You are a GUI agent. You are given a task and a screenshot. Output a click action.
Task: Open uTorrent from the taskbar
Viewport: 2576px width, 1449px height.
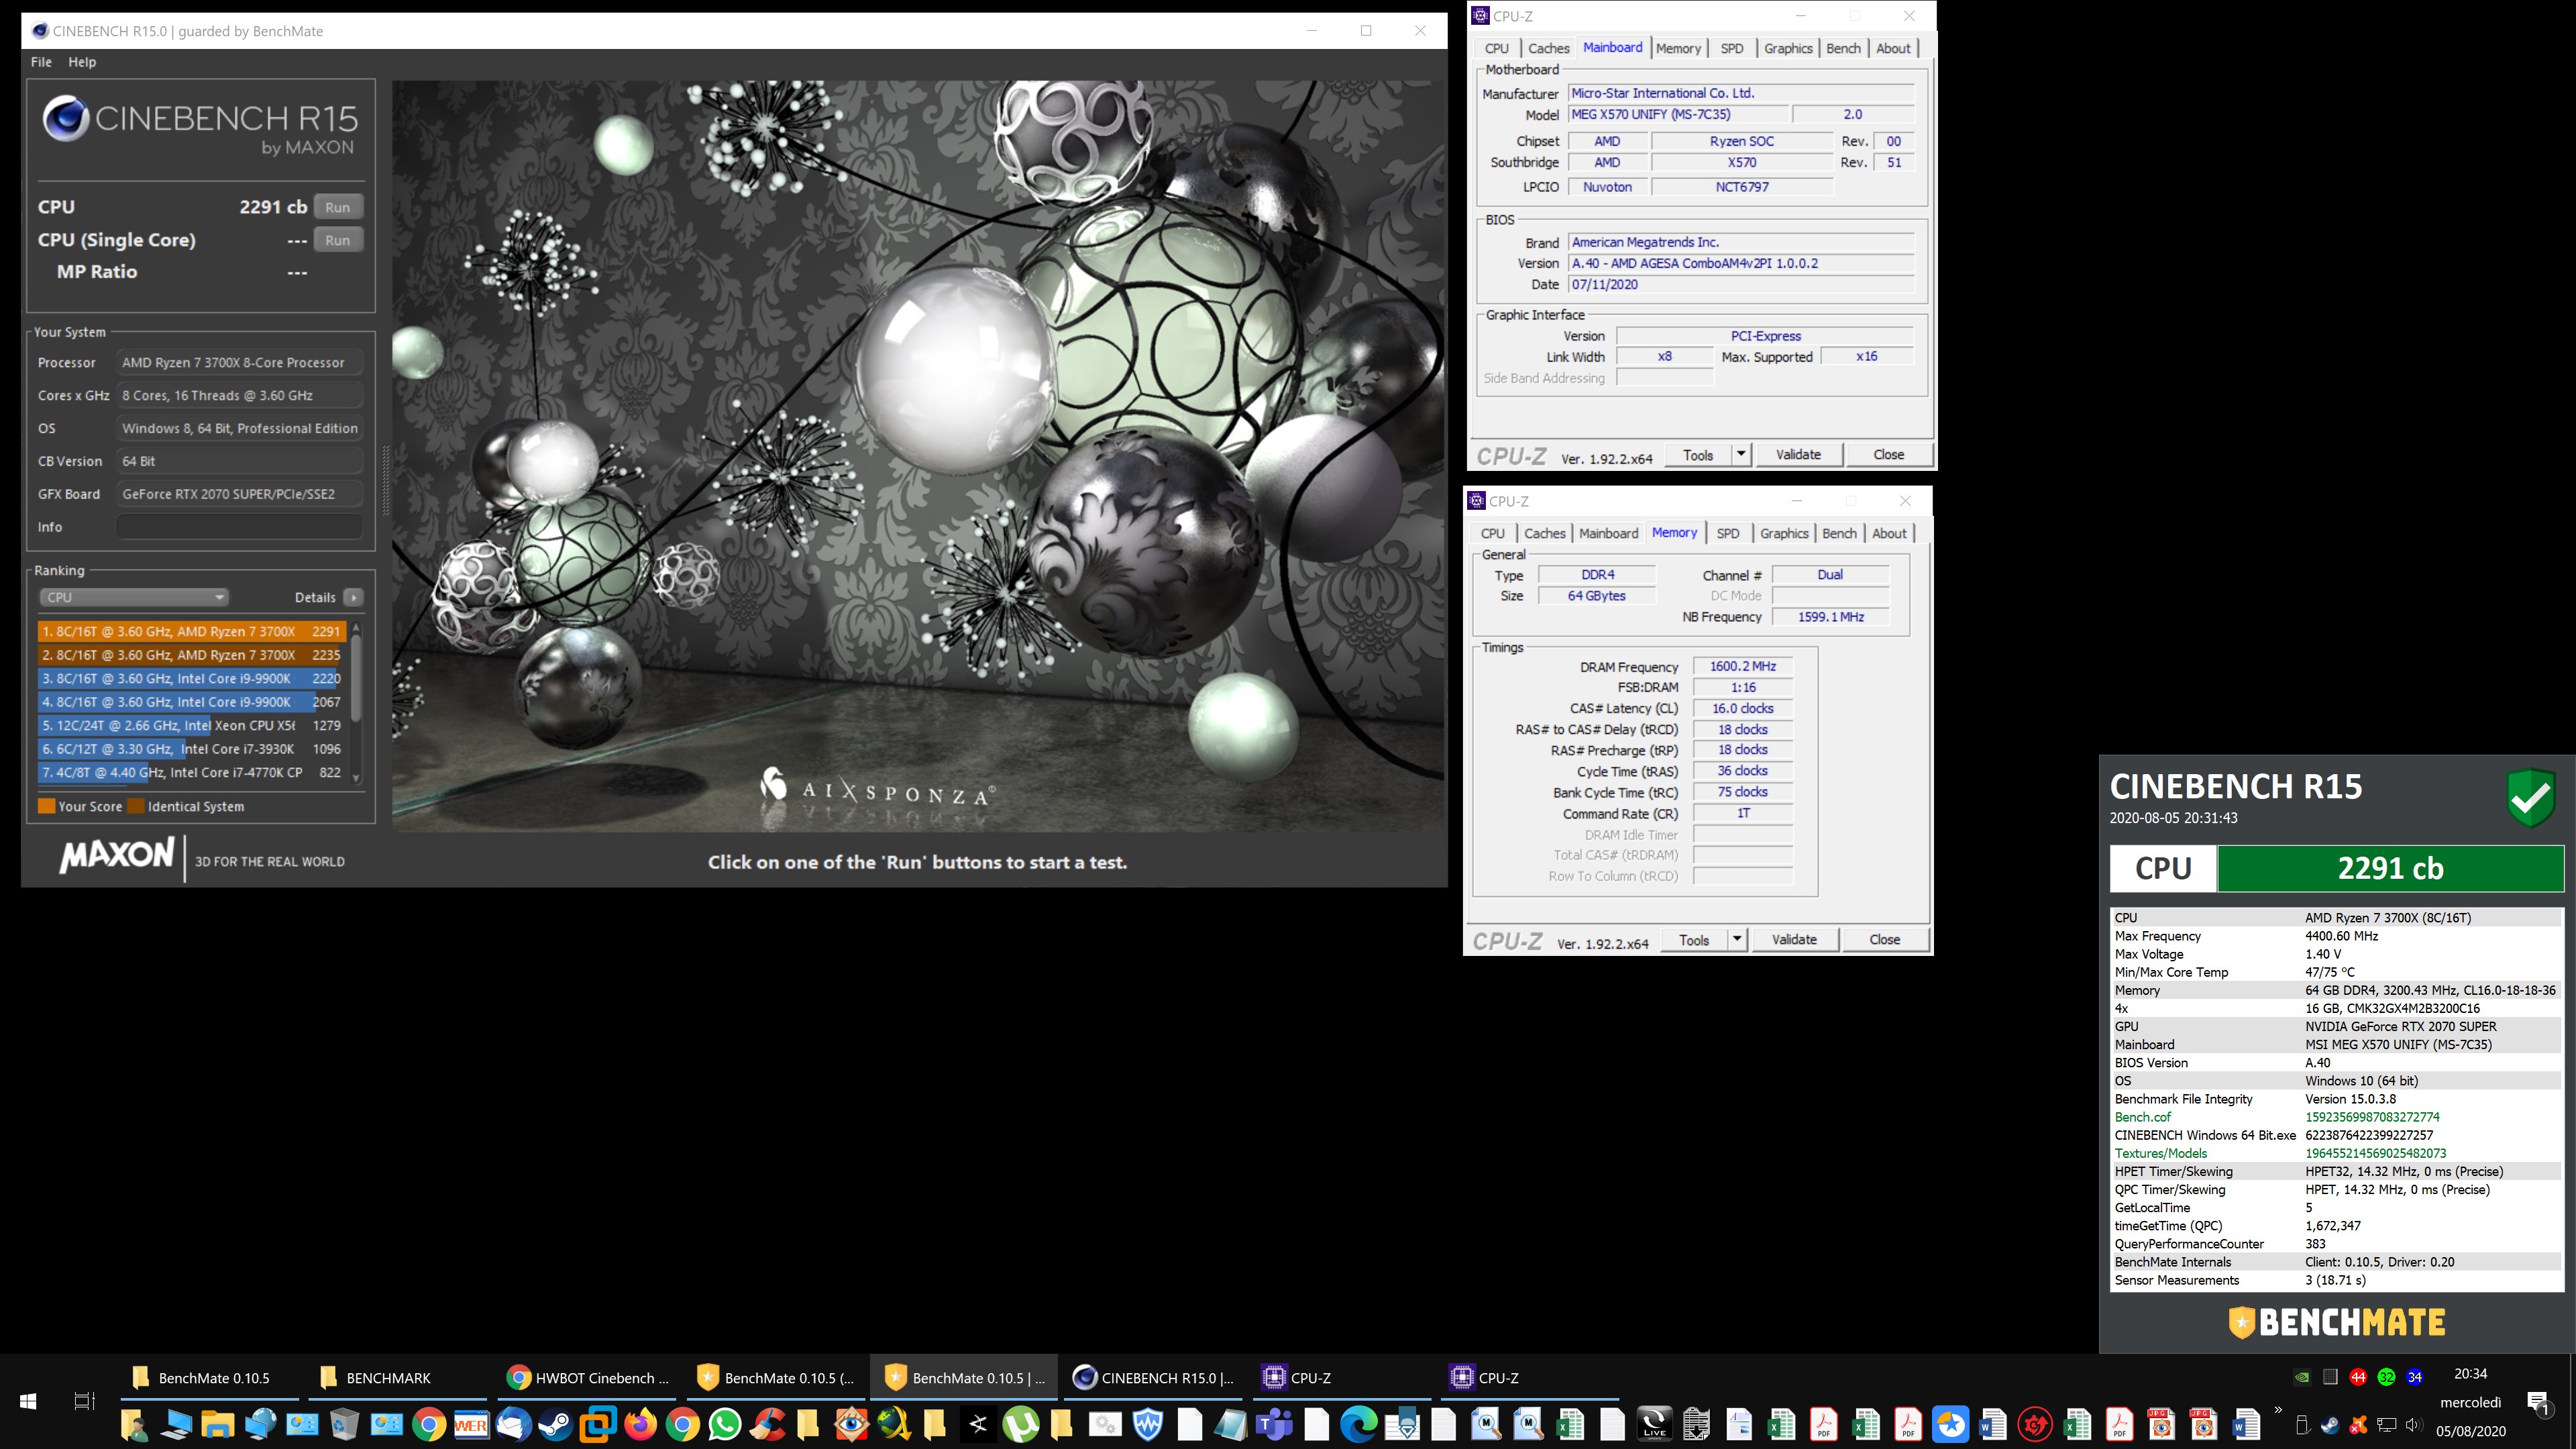click(x=1020, y=1424)
